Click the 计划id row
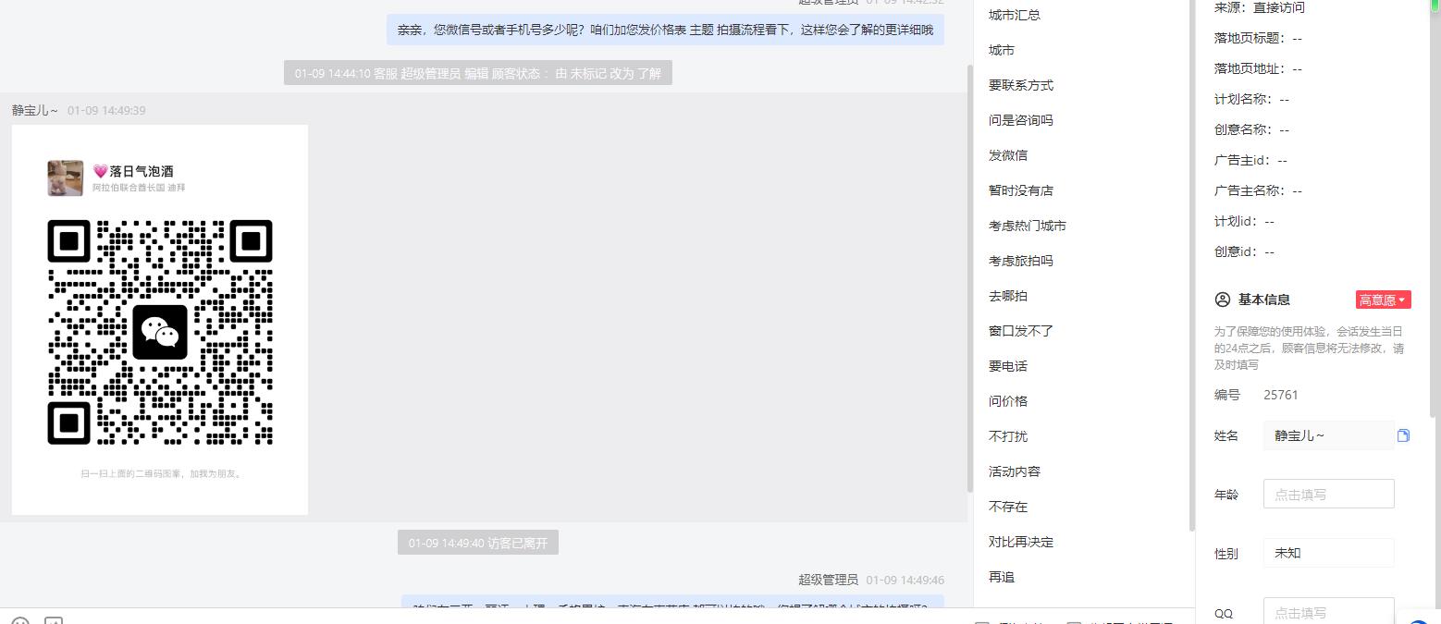This screenshot has width=1441, height=624. [x=1244, y=221]
